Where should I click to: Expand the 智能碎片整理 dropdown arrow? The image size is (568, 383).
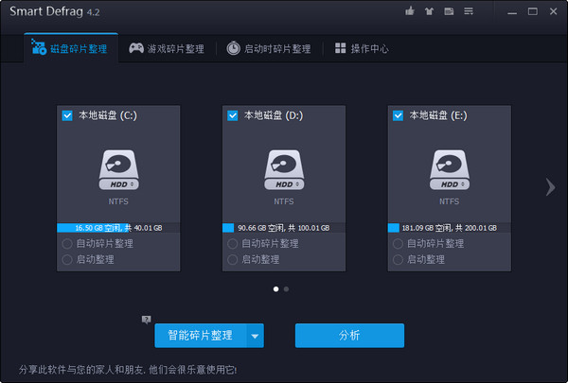[x=254, y=336]
